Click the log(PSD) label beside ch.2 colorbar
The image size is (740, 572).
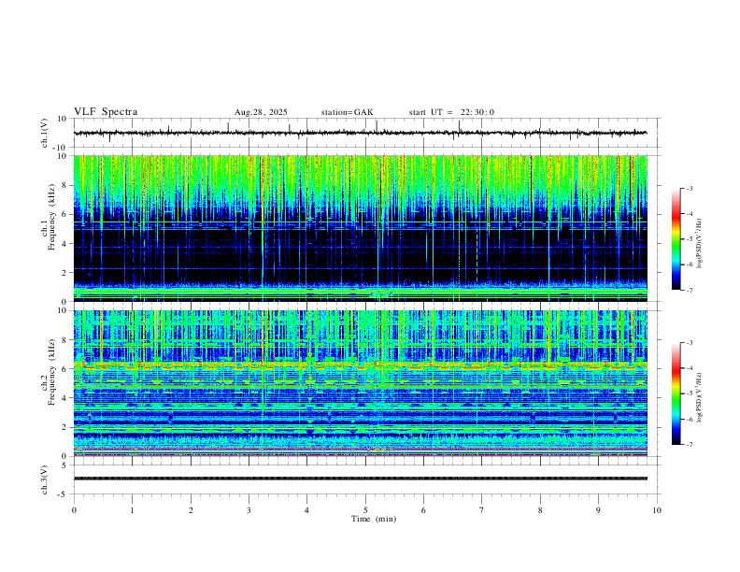699,397
